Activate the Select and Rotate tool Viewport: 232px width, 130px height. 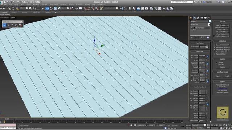click(x=51, y=8)
